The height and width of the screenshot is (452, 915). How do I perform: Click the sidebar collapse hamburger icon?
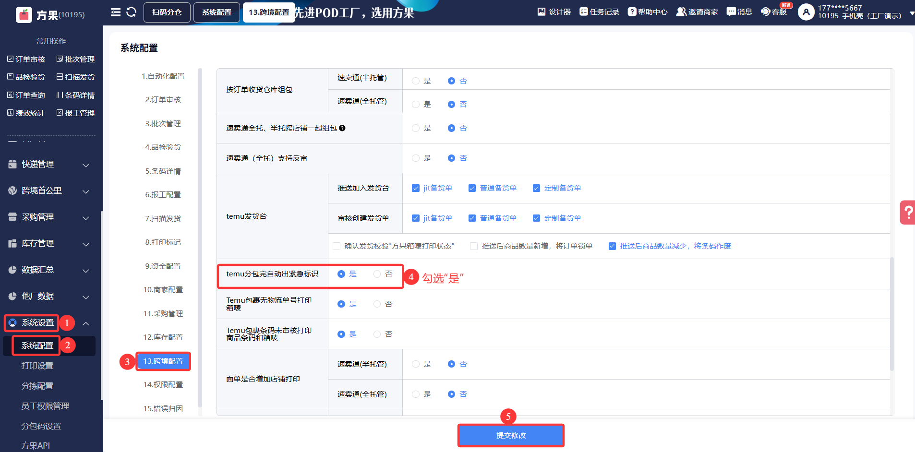point(116,12)
